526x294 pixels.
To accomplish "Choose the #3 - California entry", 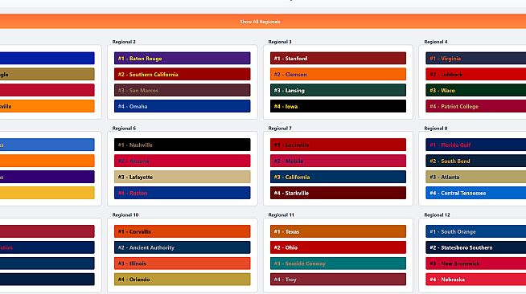I will tap(338, 177).
